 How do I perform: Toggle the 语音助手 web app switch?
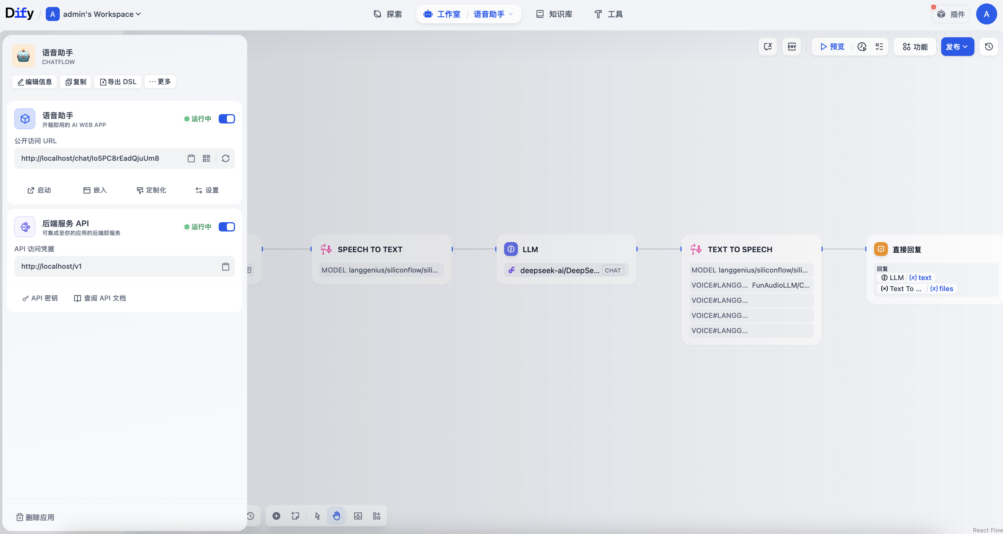(227, 119)
